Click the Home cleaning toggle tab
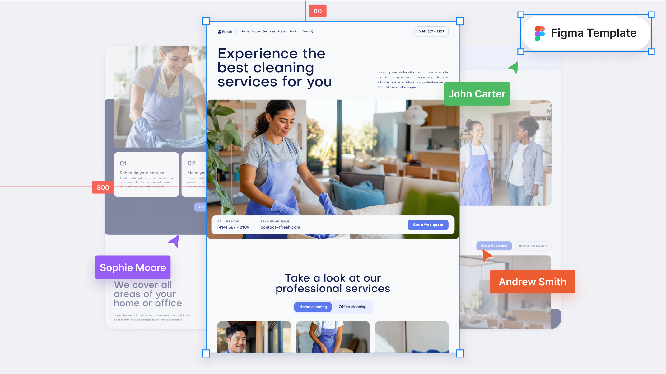Image resolution: width=666 pixels, height=374 pixels. [313, 307]
